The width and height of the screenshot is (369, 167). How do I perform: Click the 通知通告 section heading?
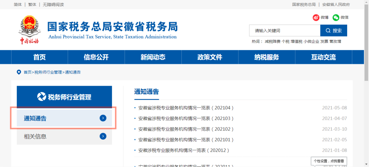pyautogui.click(x=147, y=92)
